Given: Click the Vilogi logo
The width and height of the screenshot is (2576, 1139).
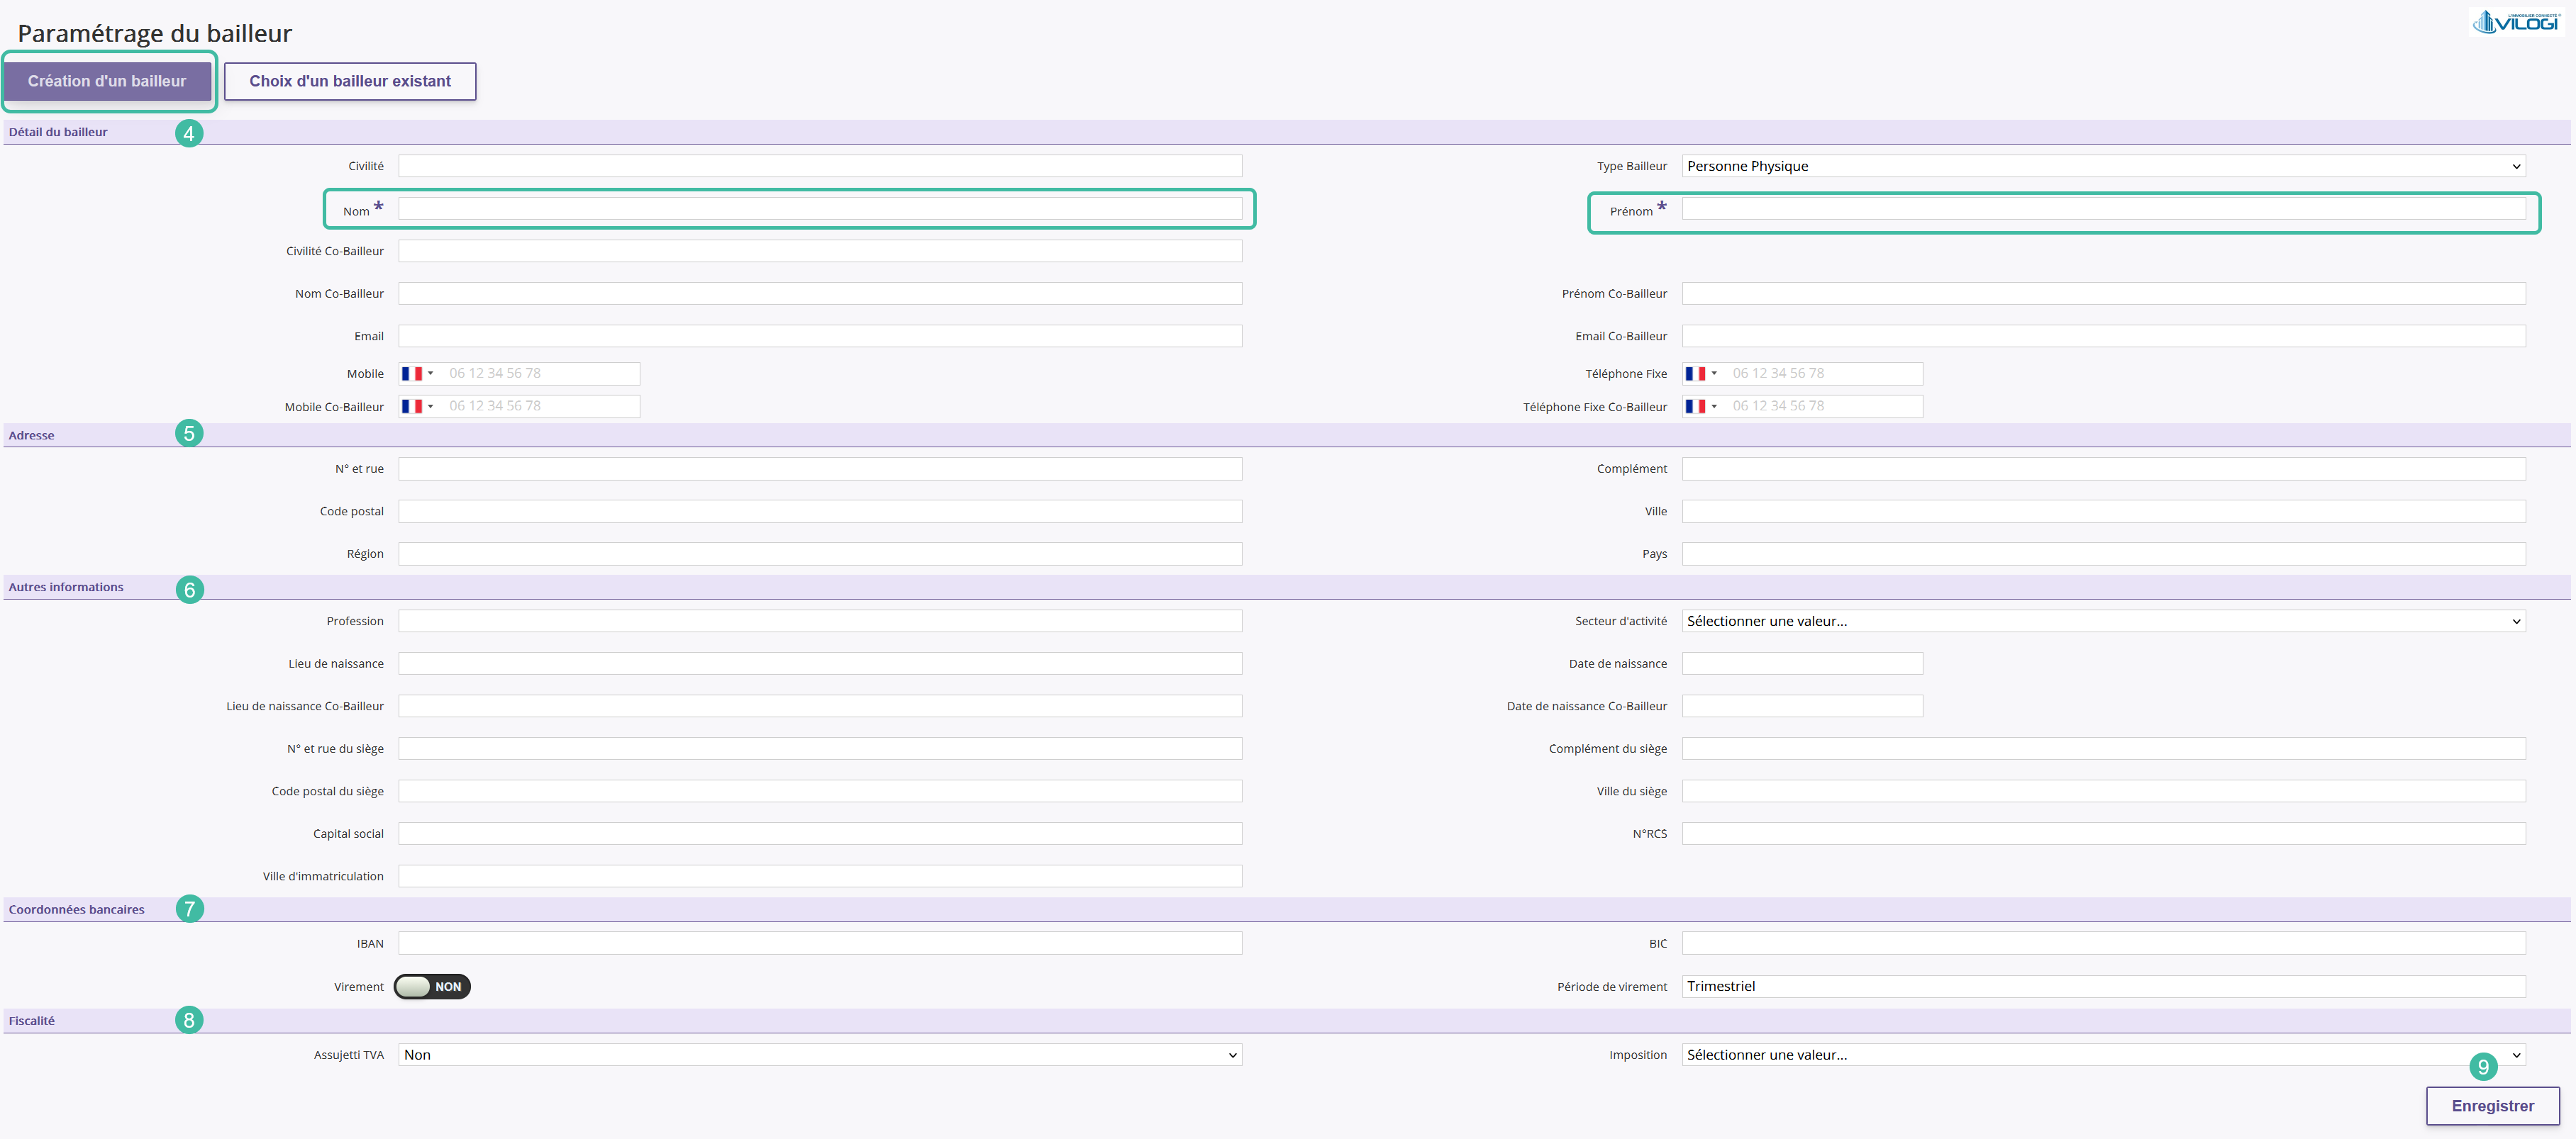Looking at the screenshot, I should click(2516, 21).
